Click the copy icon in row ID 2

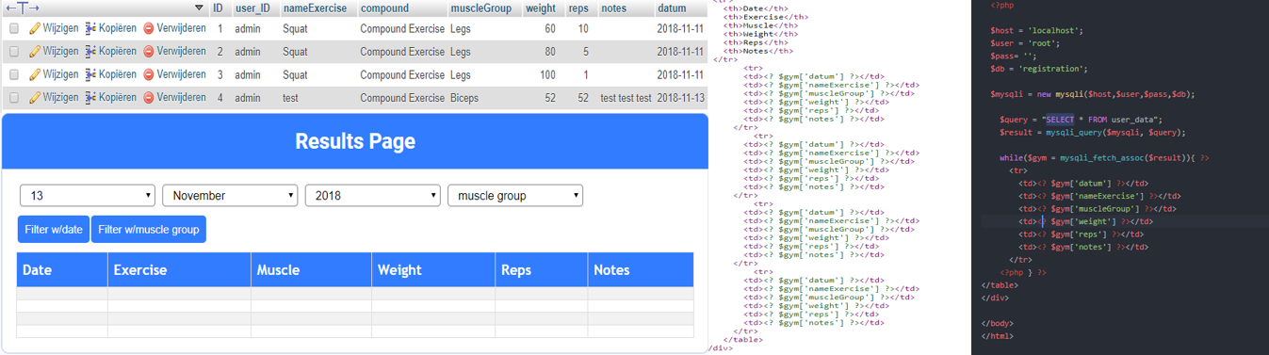(90, 51)
